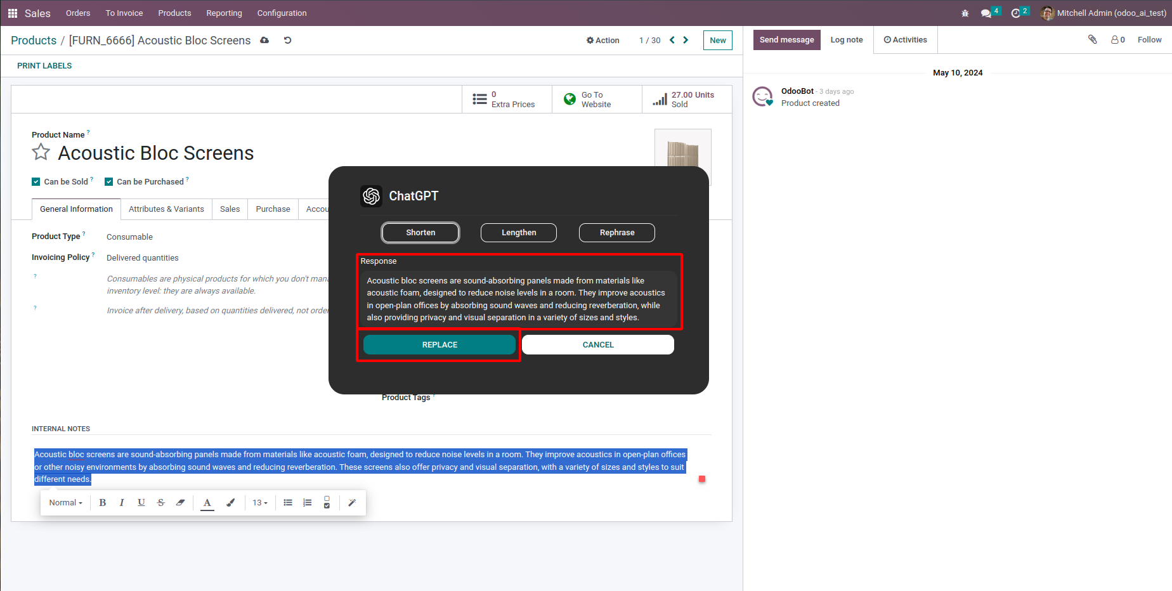Switch to the Attributes & Variants tab

click(166, 209)
